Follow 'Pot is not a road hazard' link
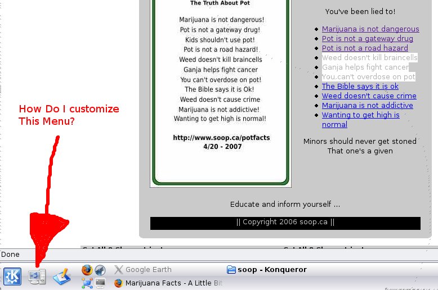438x290 pixels. tap(365, 48)
